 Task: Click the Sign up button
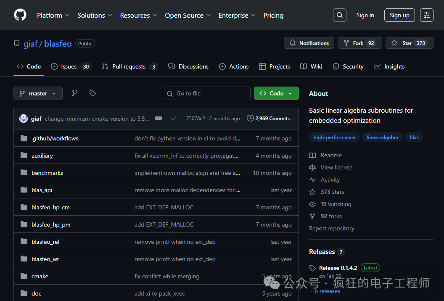tap(399, 15)
